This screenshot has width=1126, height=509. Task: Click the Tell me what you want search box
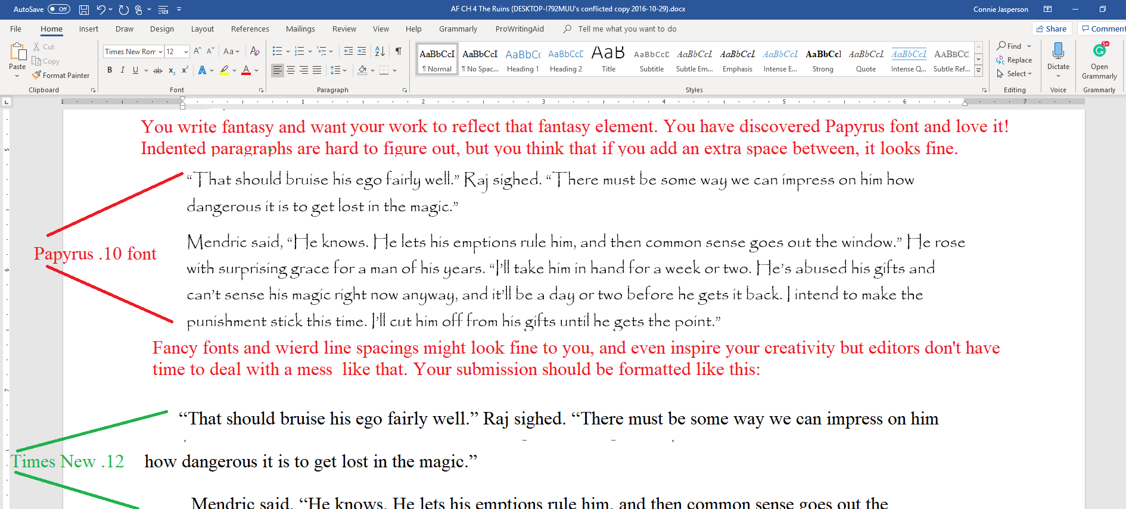(627, 29)
